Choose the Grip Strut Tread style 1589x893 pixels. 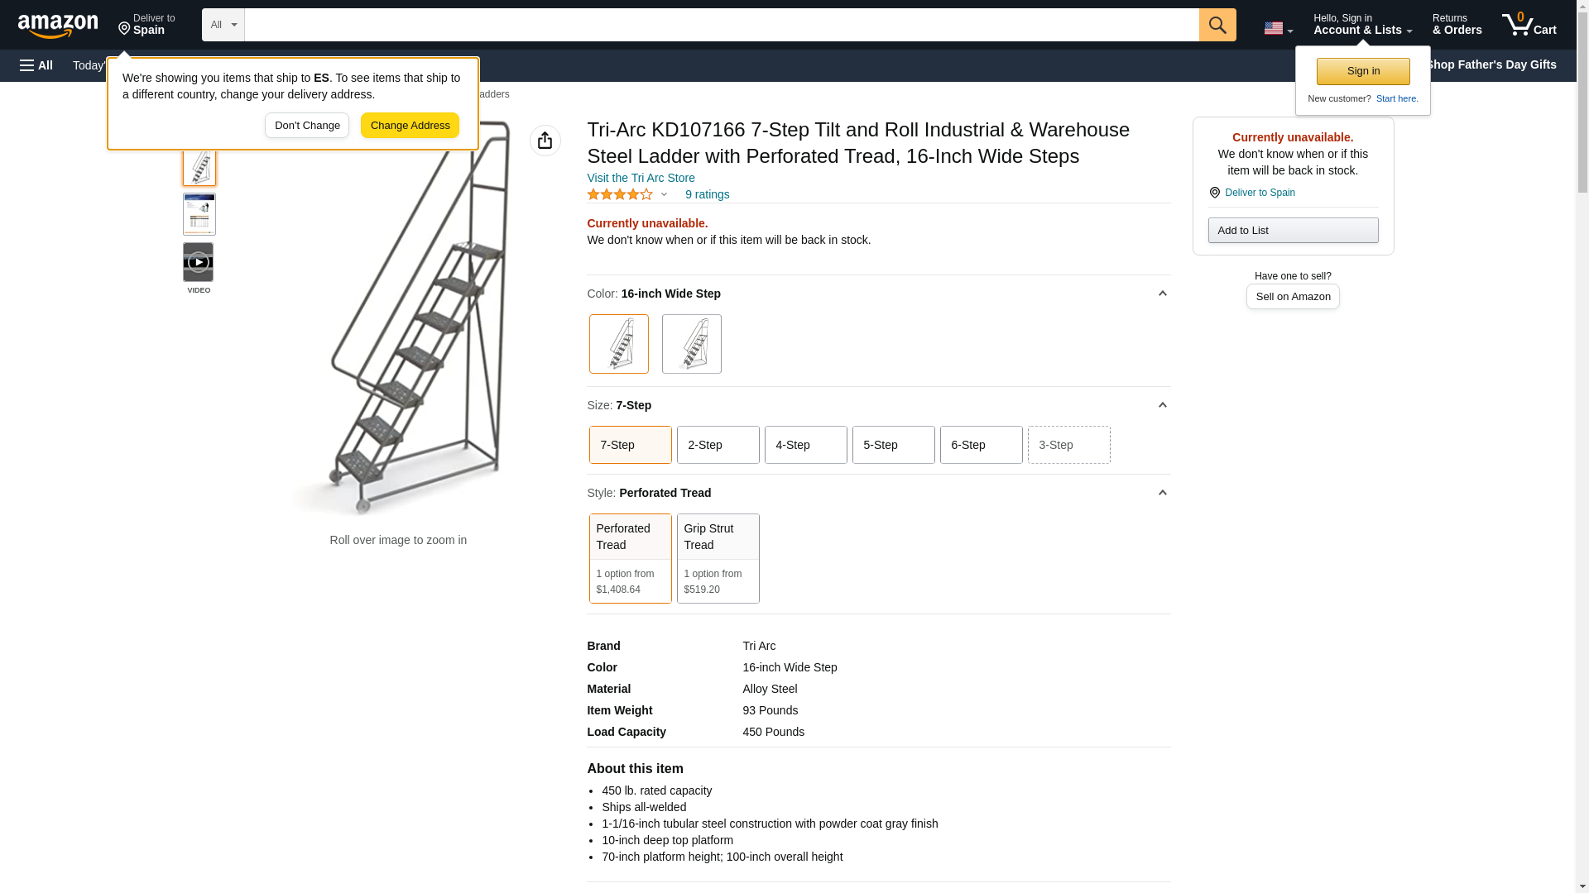click(718, 558)
